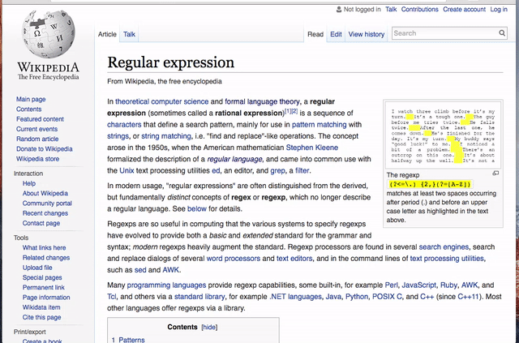Switch to the Article tab
The width and height of the screenshot is (519, 343).
[x=107, y=34]
